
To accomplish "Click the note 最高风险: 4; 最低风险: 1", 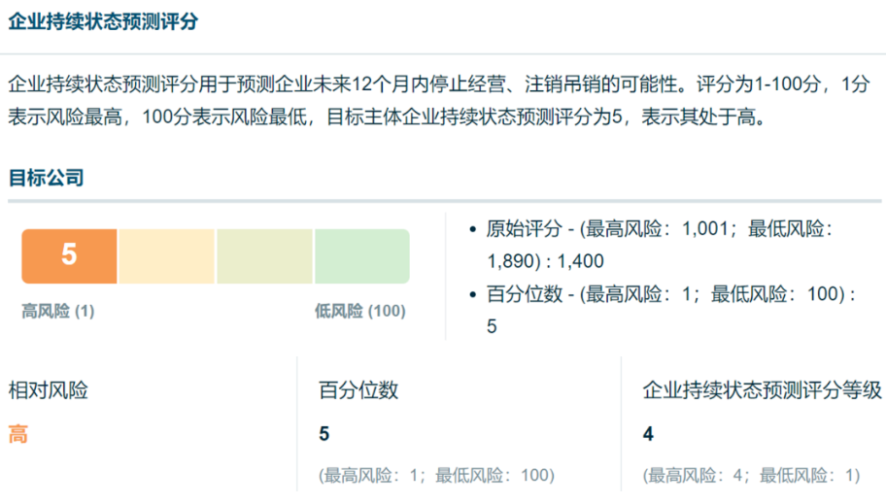I will [x=751, y=475].
